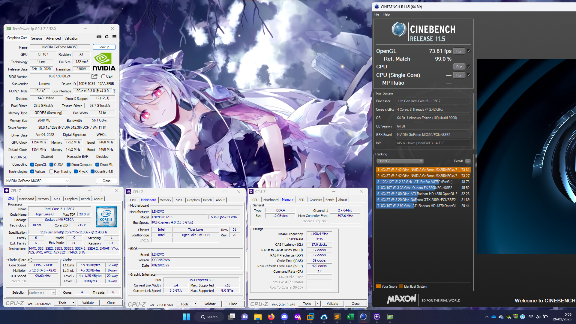Image resolution: width=576 pixels, height=324 pixels.
Task: Toggle the DirectML checkbox
Action: pos(97,165)
